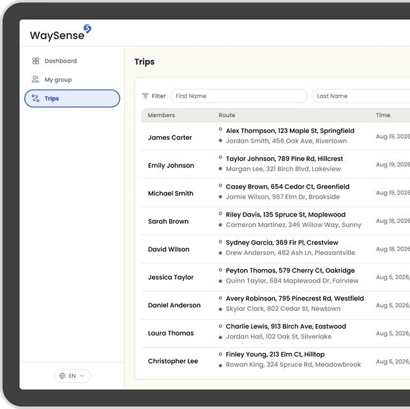The image size is (410, 409).
Task: Click destination Drew Anderson, 482 Ash Ln
Action: 290,253
